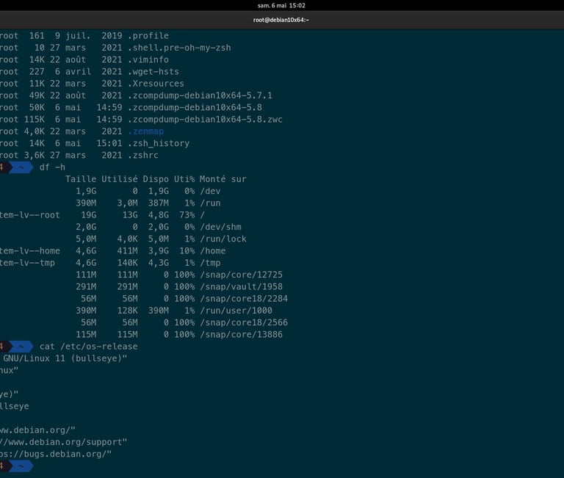The height and width of the screenshot is (478, 564).
Task: Click the /snap/core18/2566 mount point
Action: point(244,322)
